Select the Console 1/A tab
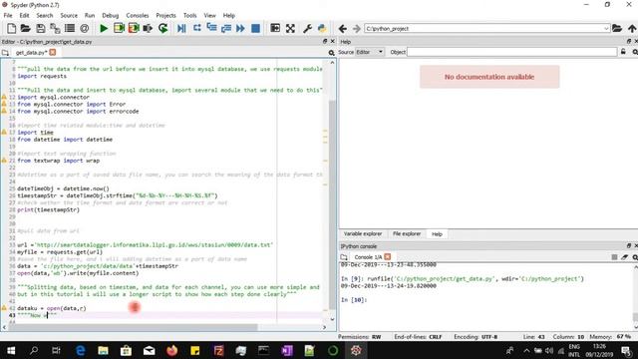The image size is (638, 359). click(x=368, y=257)
